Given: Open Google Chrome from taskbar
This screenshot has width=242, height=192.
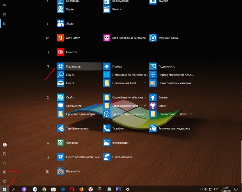Looking at the screenshot, I should click(44, 189).
